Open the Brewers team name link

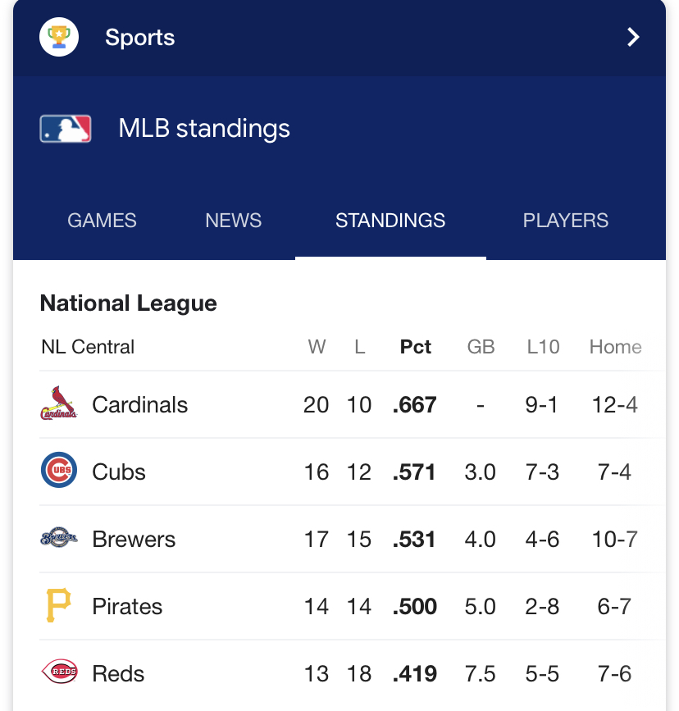(134, 539)
